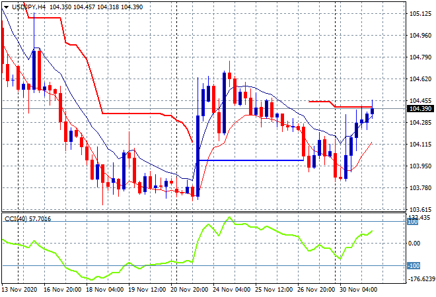Click the 25 Nov 12:00 time label
The image size is (436, 297).
coord(274,290)
